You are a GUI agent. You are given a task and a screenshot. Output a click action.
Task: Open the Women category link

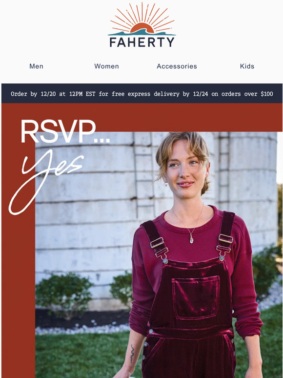[106, 66]
